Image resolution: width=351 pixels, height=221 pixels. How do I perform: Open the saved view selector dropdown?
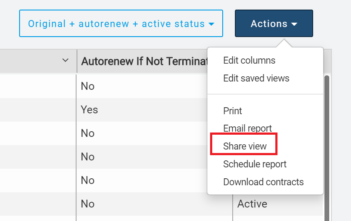coord(121,24)
